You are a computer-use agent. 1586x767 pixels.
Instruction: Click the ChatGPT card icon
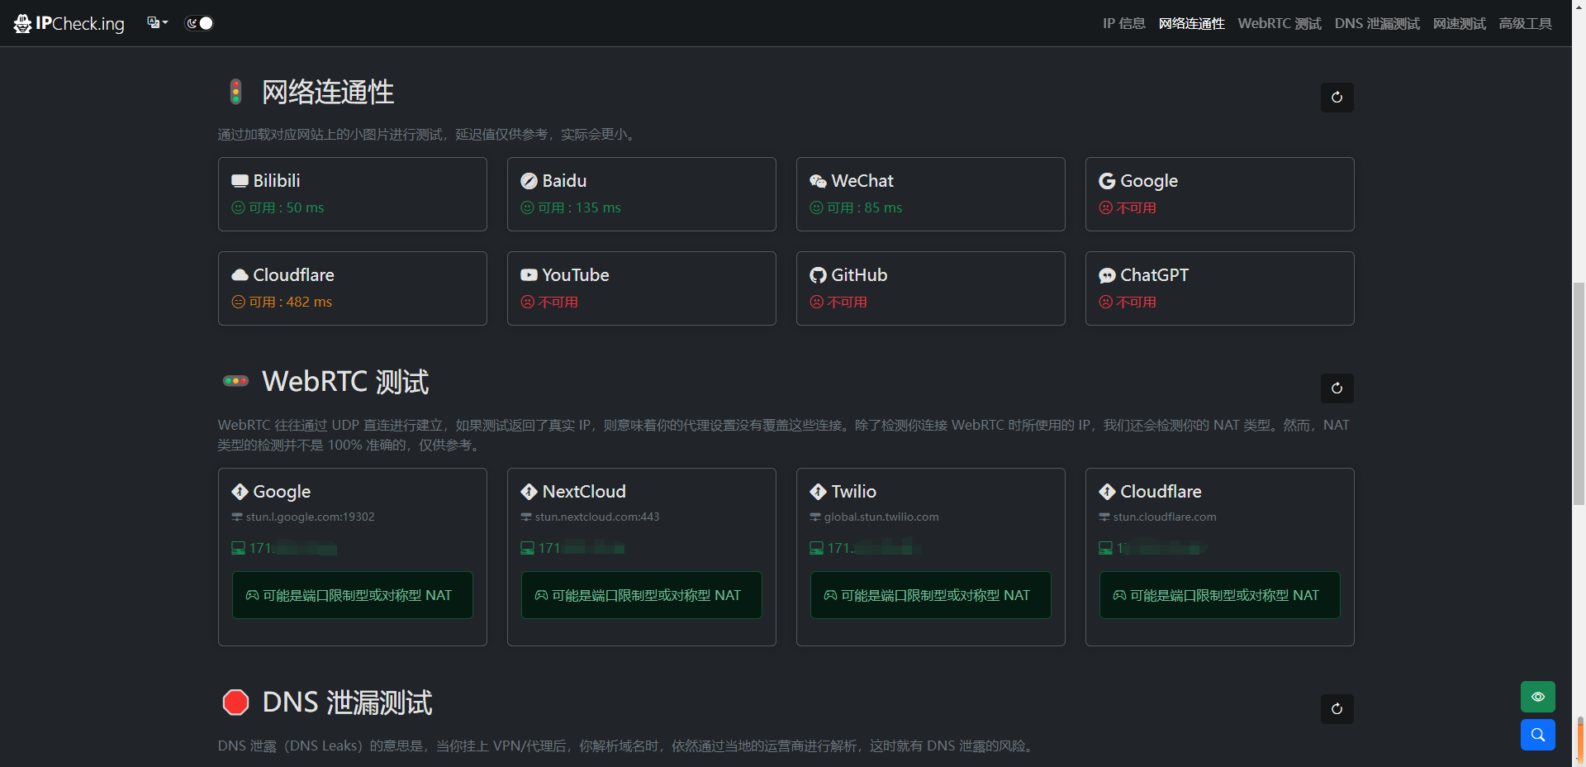1107,275
